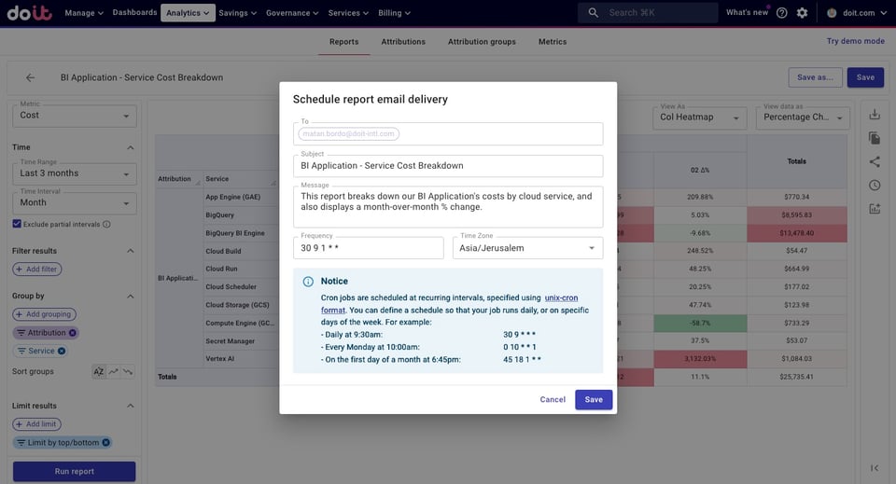Switch to the Reports tab
This screenshot has width=896, height=484.
coord(344,42)
